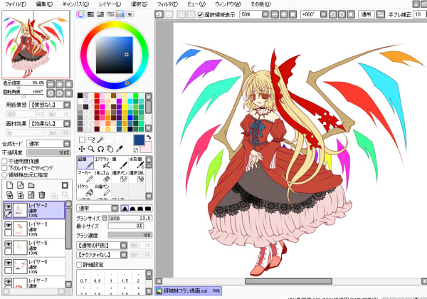This screenshot has width=427, height=299.
Task: Select the lasso selection tool
Action: [x=91, y=140]
